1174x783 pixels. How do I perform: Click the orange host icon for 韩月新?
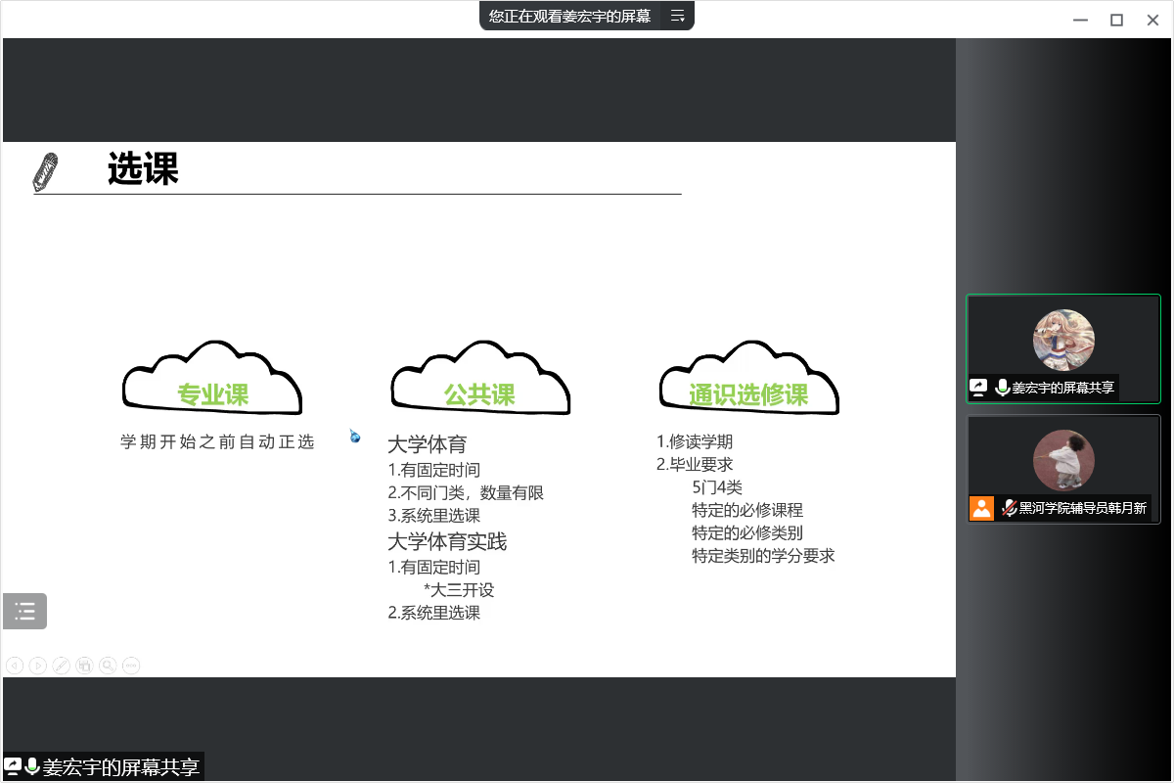[x=981, y=508]
